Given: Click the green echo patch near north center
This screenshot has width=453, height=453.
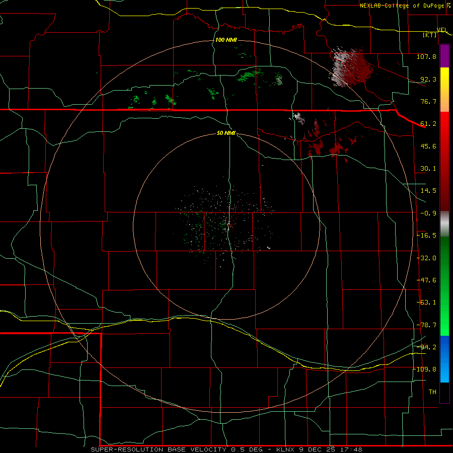Looking at the screenshot, I should pos(251,75).
